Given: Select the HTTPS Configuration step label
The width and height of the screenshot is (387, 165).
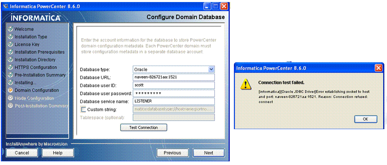Looking at the screenshot, I should pyautogui.click(x=36, y=67).
